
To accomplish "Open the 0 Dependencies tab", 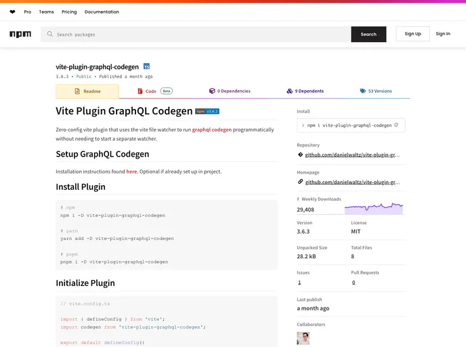I will (230, 91).
